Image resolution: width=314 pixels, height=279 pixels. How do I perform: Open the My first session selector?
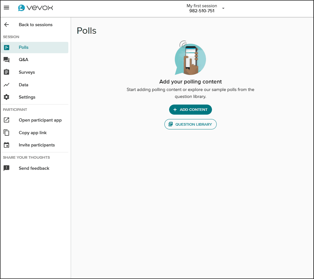202,8
